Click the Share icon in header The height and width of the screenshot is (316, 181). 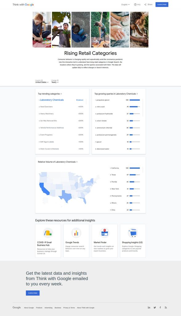point(145,4)
